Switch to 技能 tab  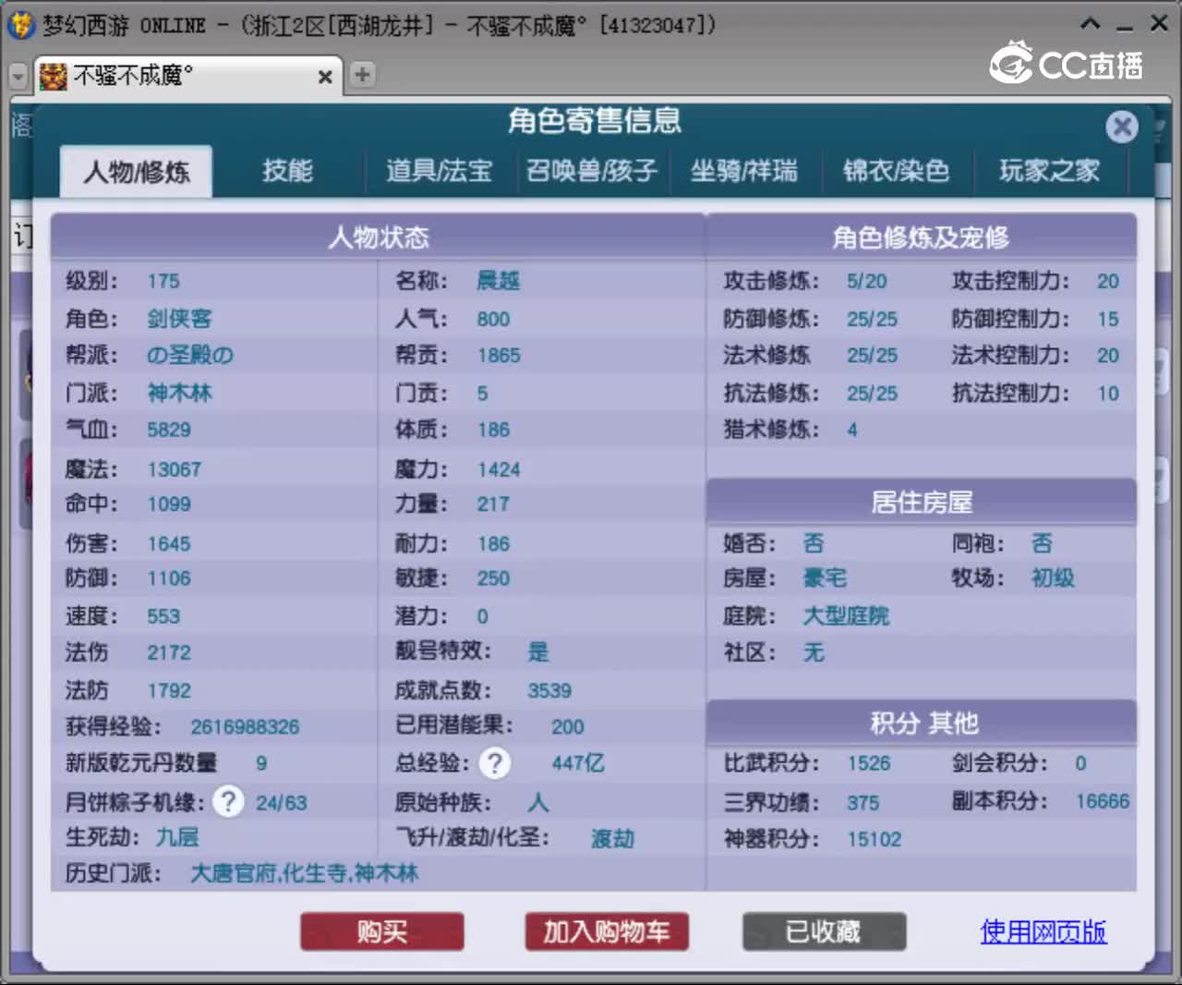coord(287,171)
